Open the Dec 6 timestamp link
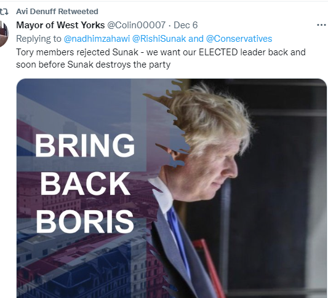 coord(186,25)
